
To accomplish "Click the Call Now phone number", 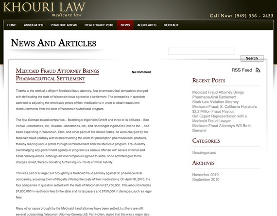I will pos(242,16).
